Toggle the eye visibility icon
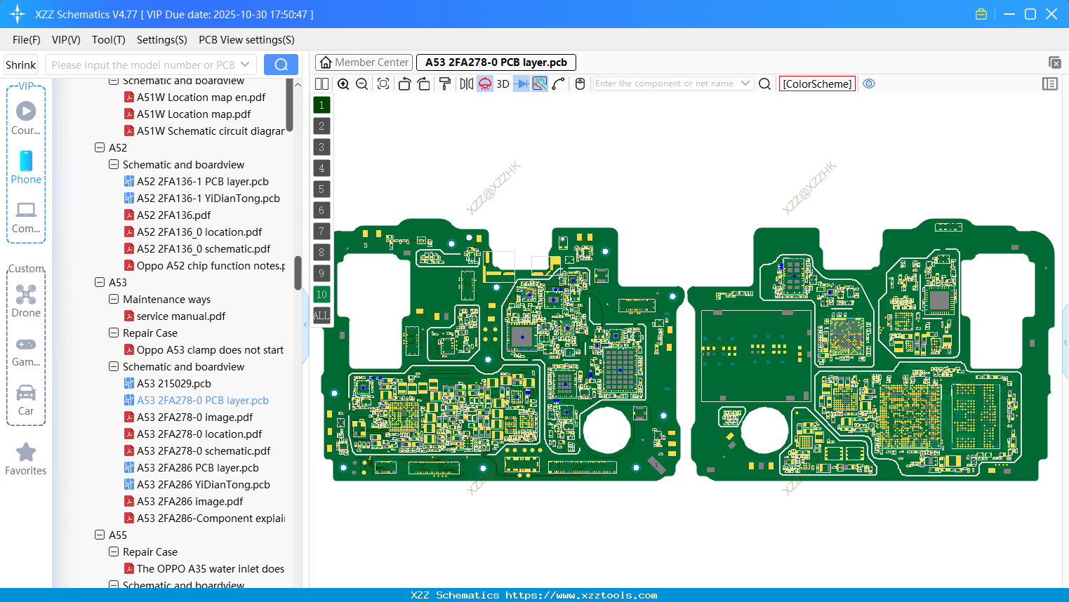The image size is (1069, 602). click(869, 83)
